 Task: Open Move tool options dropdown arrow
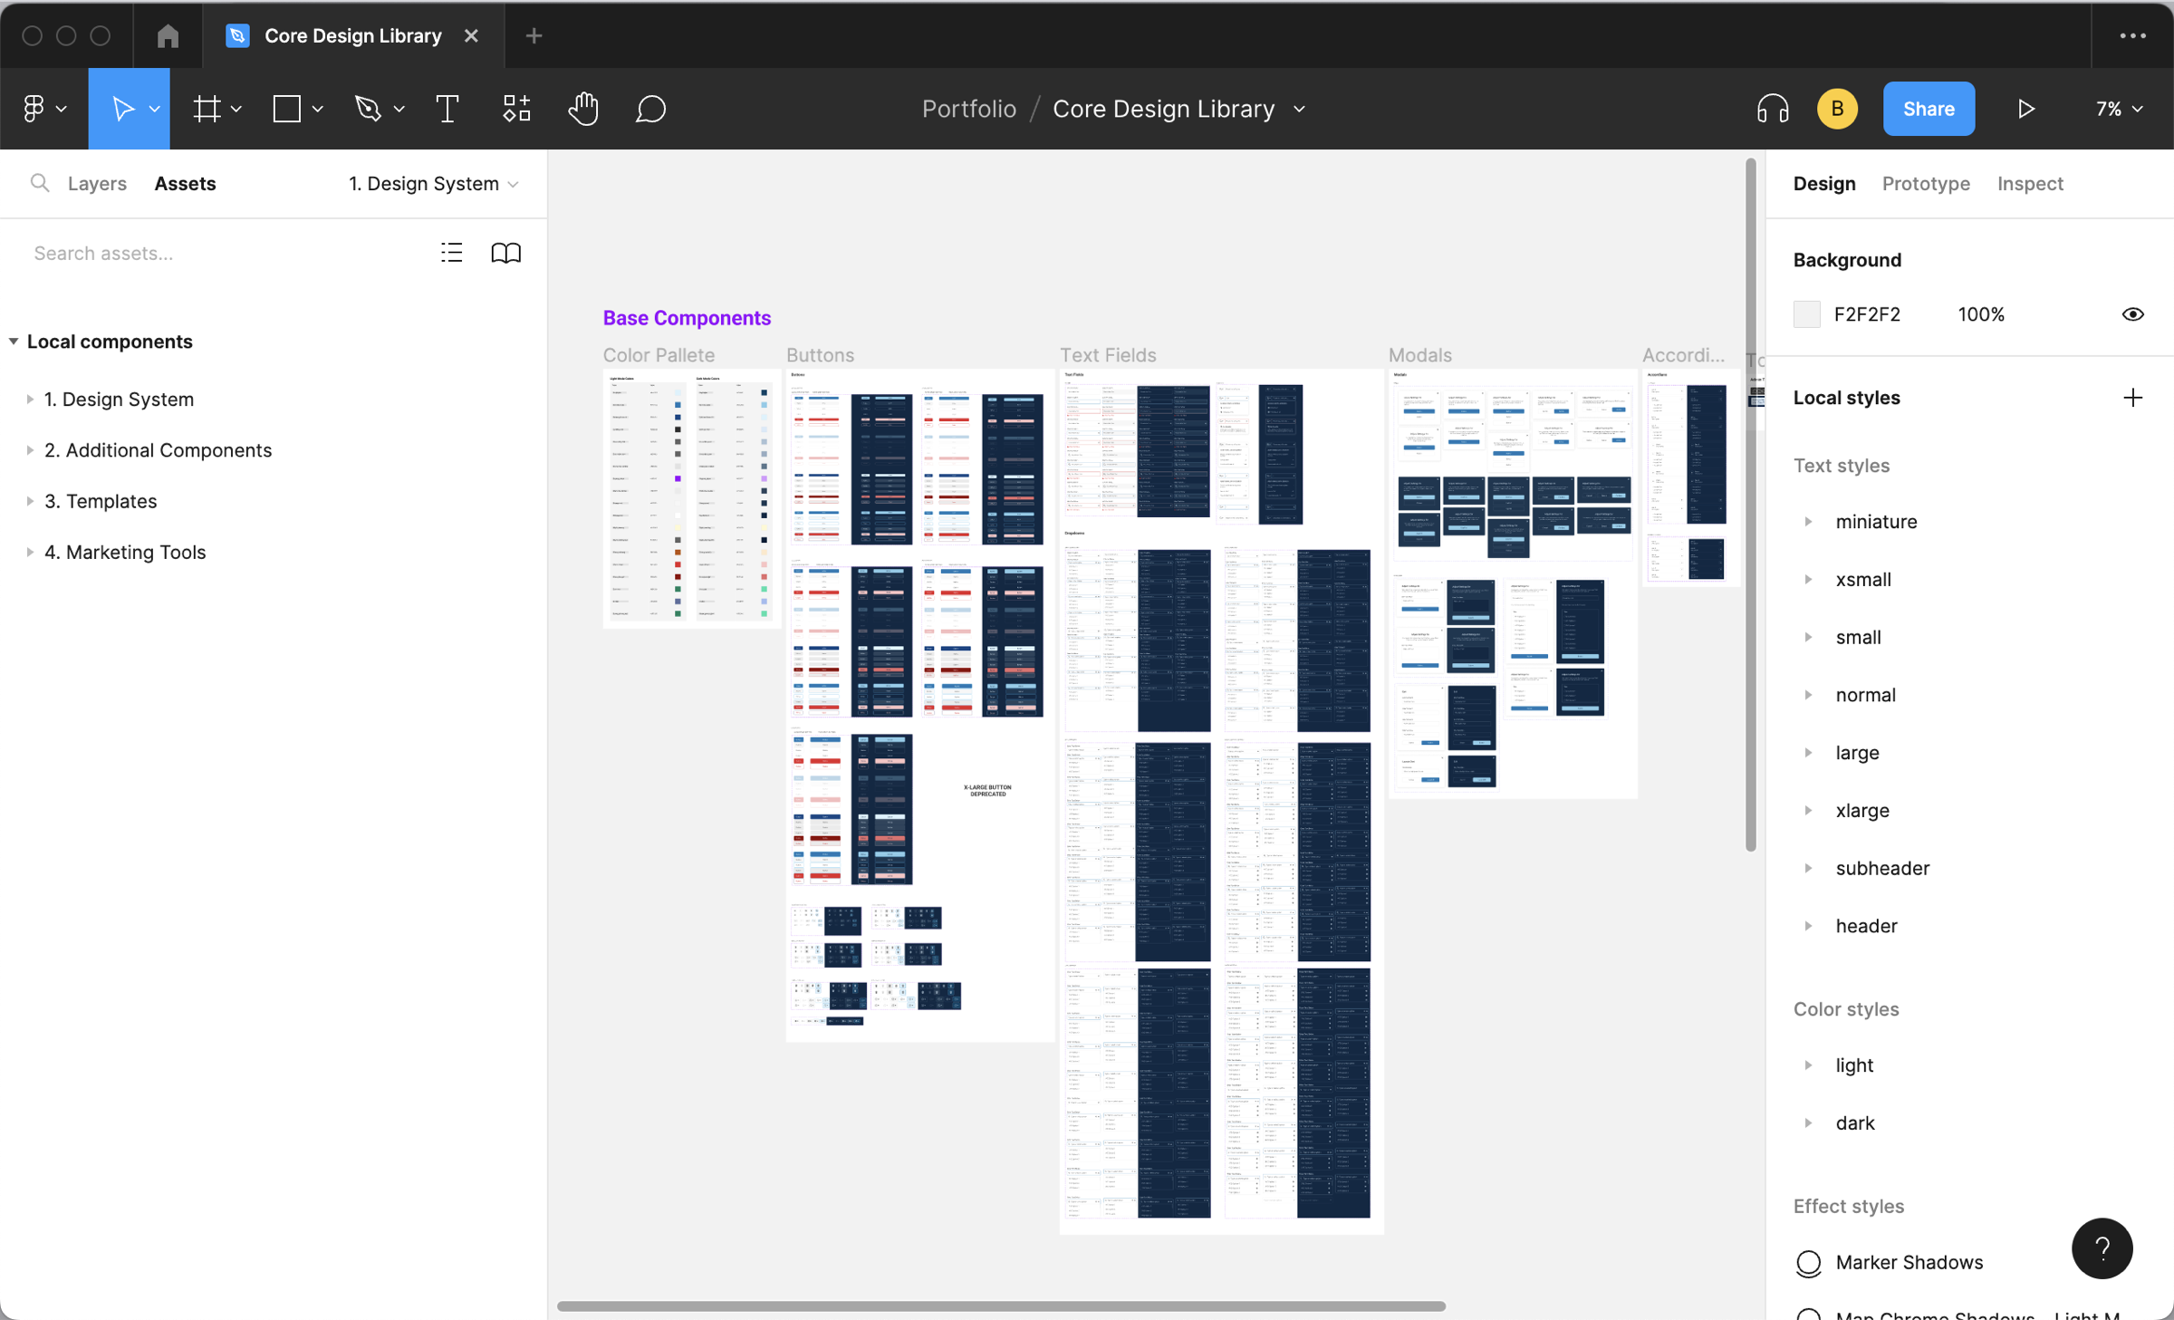(x=155, y=109)
